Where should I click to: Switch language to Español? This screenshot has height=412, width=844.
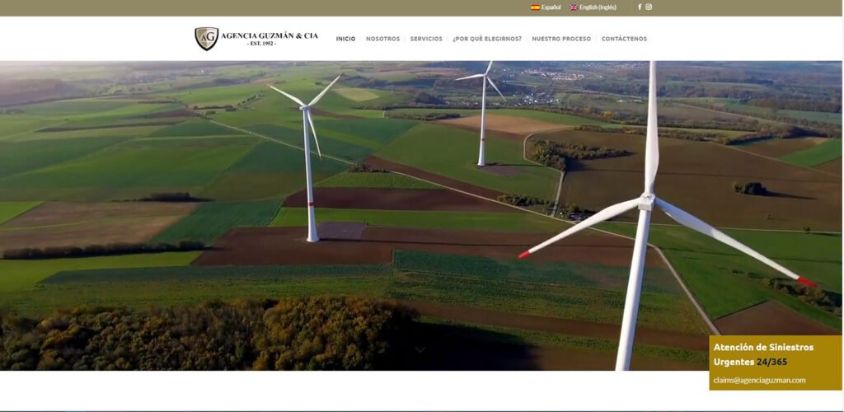pyautogui.click(x=551, y=7)
